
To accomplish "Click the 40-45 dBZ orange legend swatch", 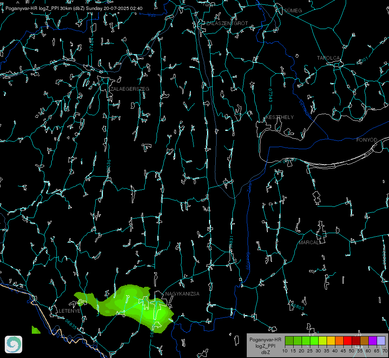I will pos(339,340).
